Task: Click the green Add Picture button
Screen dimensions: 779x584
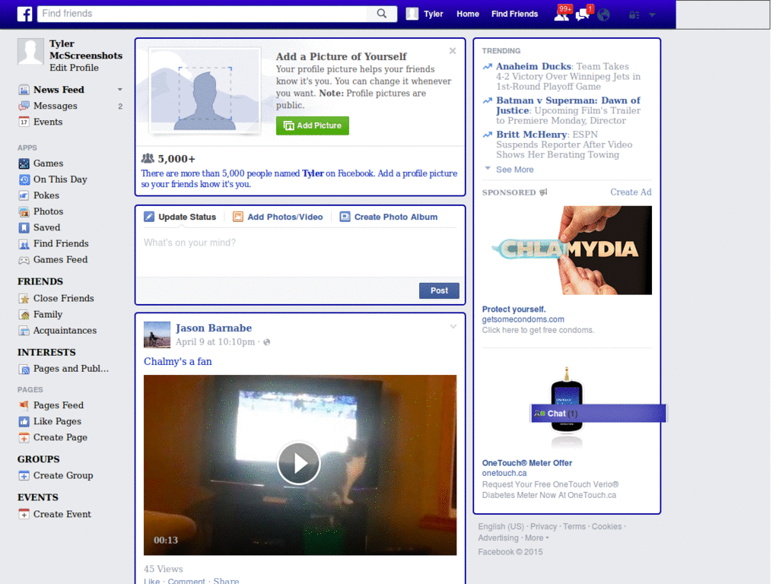Action: click(x=313, y=125)
